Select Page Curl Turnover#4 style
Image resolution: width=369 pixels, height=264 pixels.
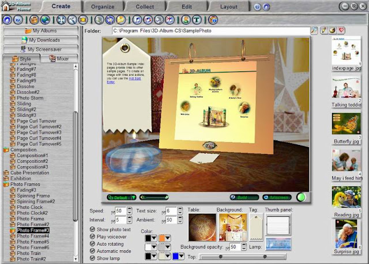[x=39, y=138]
